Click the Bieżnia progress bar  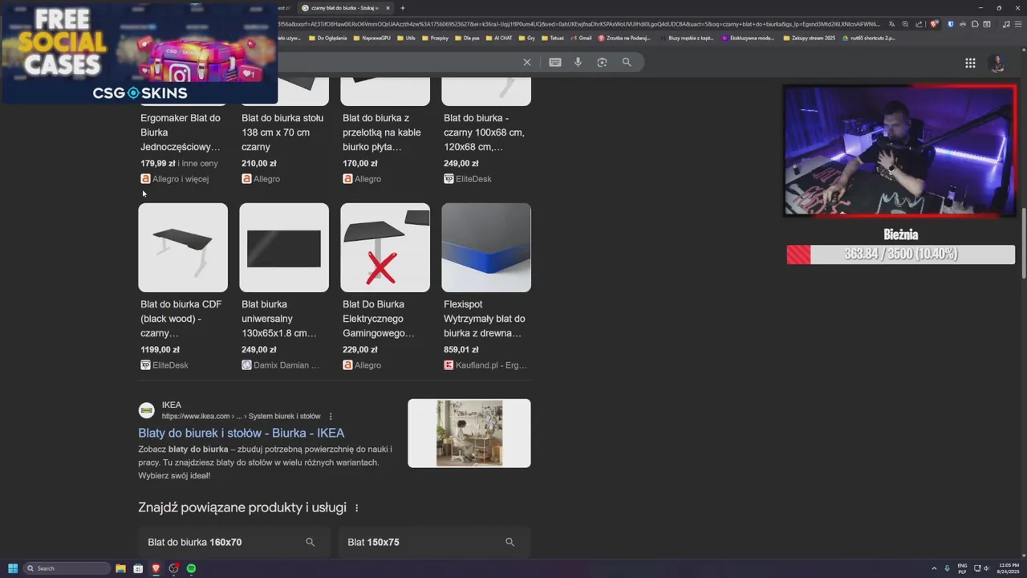tap(901, 254)
